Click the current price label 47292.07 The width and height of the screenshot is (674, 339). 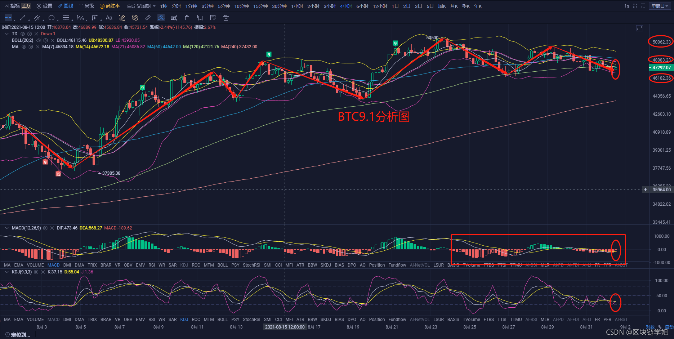point(661,67)
